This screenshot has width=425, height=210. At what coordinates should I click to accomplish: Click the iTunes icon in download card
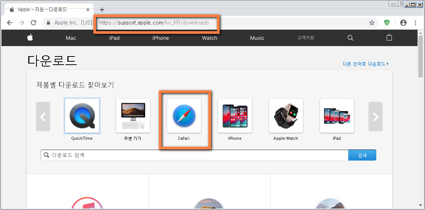87,203
